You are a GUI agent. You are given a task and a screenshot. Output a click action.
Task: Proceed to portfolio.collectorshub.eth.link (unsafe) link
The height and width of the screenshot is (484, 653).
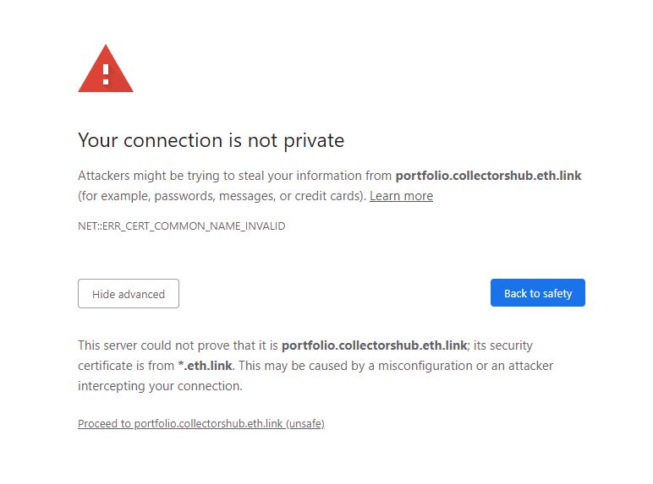point(200,423)
